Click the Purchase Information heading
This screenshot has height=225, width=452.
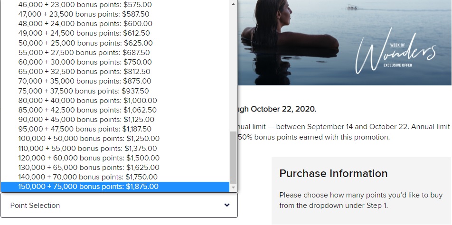(333, 174)
